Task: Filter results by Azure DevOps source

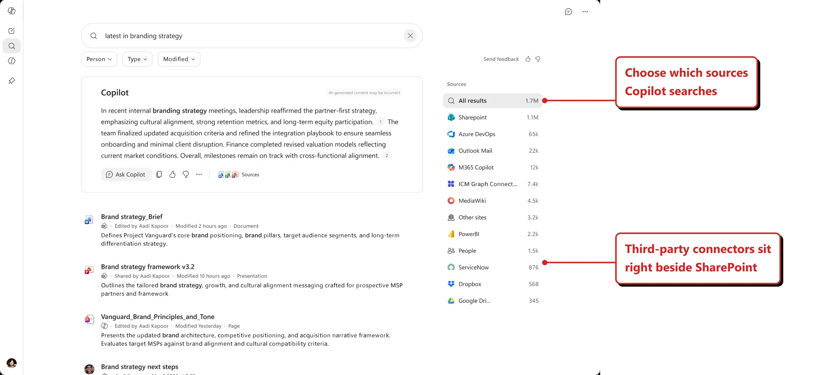Action: pos(493,134)
